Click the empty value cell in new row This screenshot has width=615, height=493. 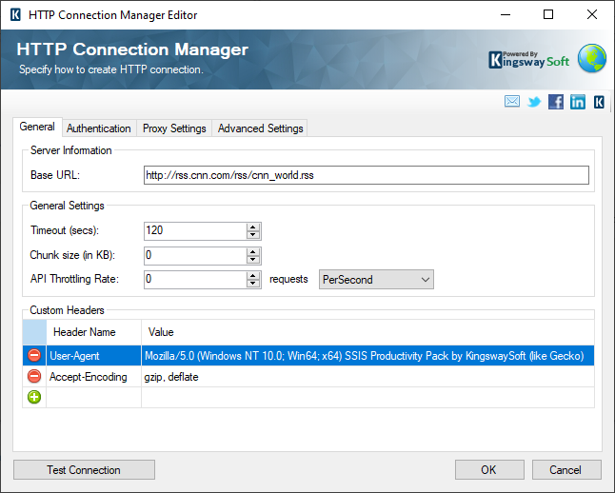pos(367,397)
